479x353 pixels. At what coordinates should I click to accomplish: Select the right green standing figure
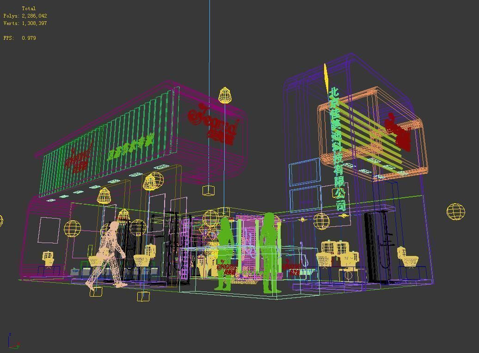(x=270, y=253)
